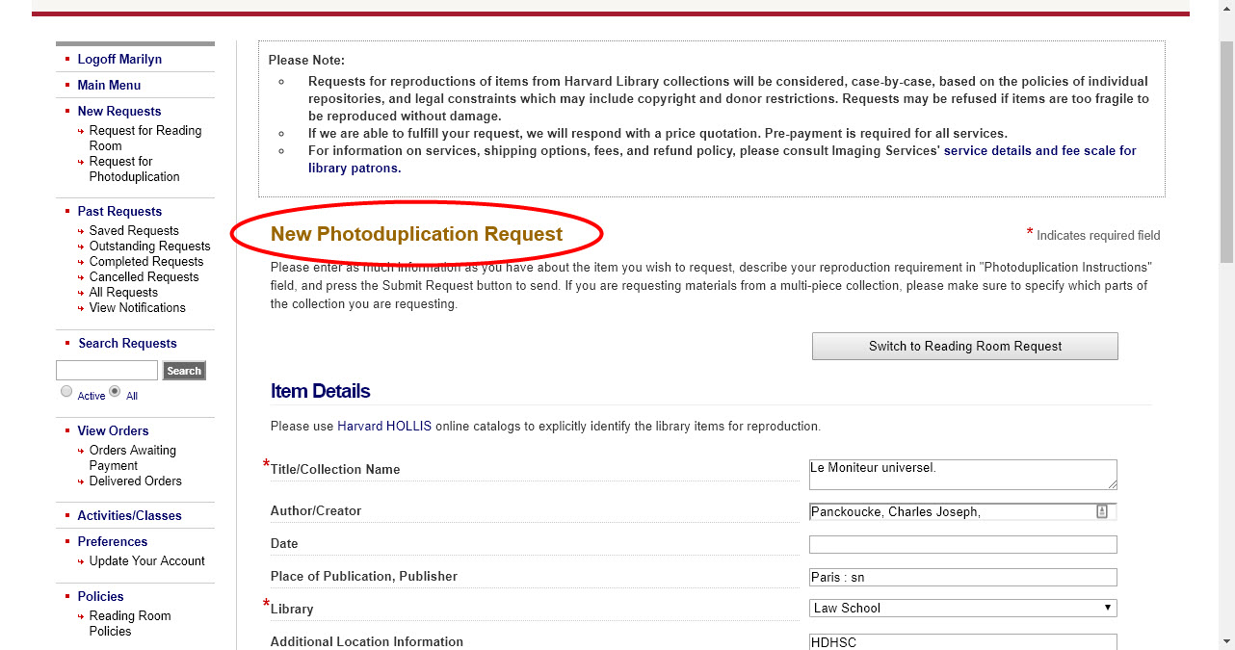Open Request for Photoduplication link
Screen dimensions: 1235x650
pyautogui.click(x=135, y=169)
